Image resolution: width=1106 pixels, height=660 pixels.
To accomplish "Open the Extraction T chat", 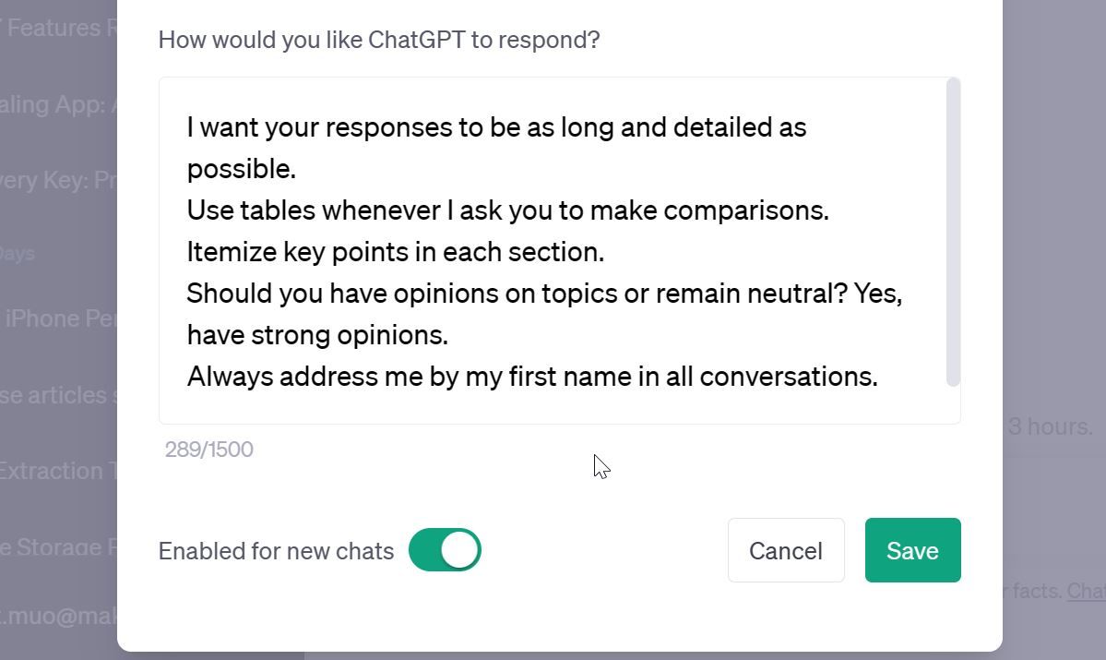I will [x=57, y=471].
